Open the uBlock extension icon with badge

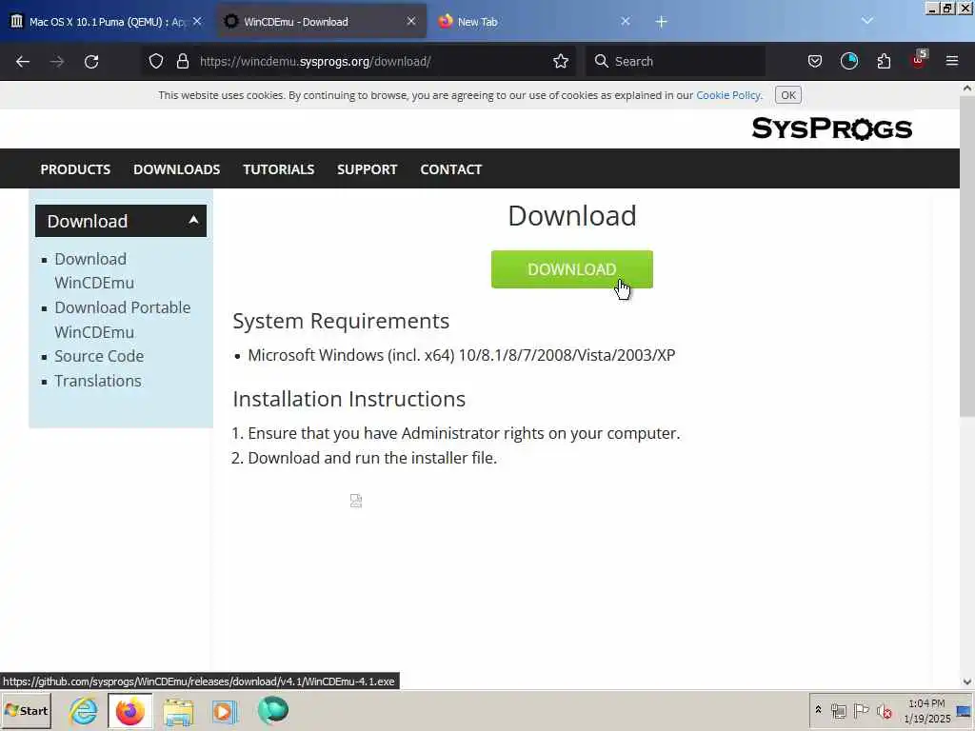point(919,60)
